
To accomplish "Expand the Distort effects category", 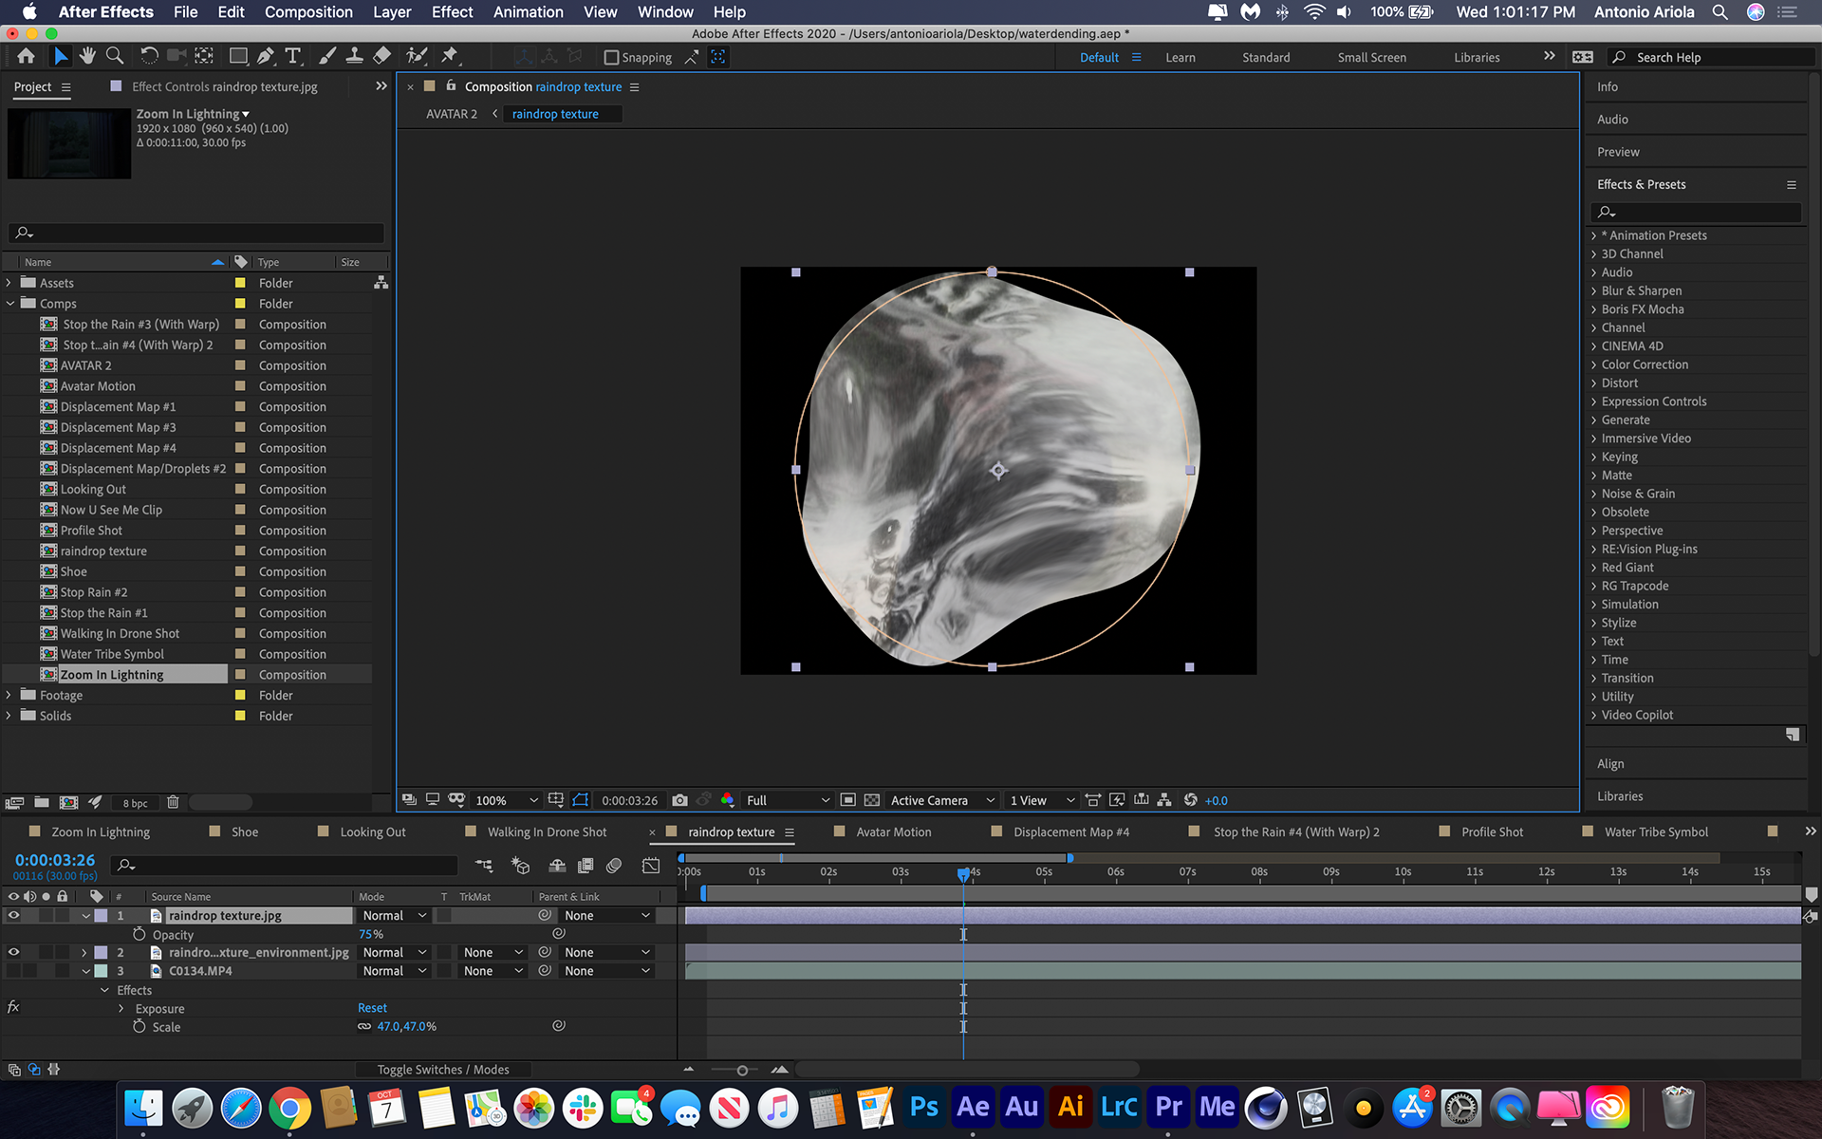I will point(1594,383).
